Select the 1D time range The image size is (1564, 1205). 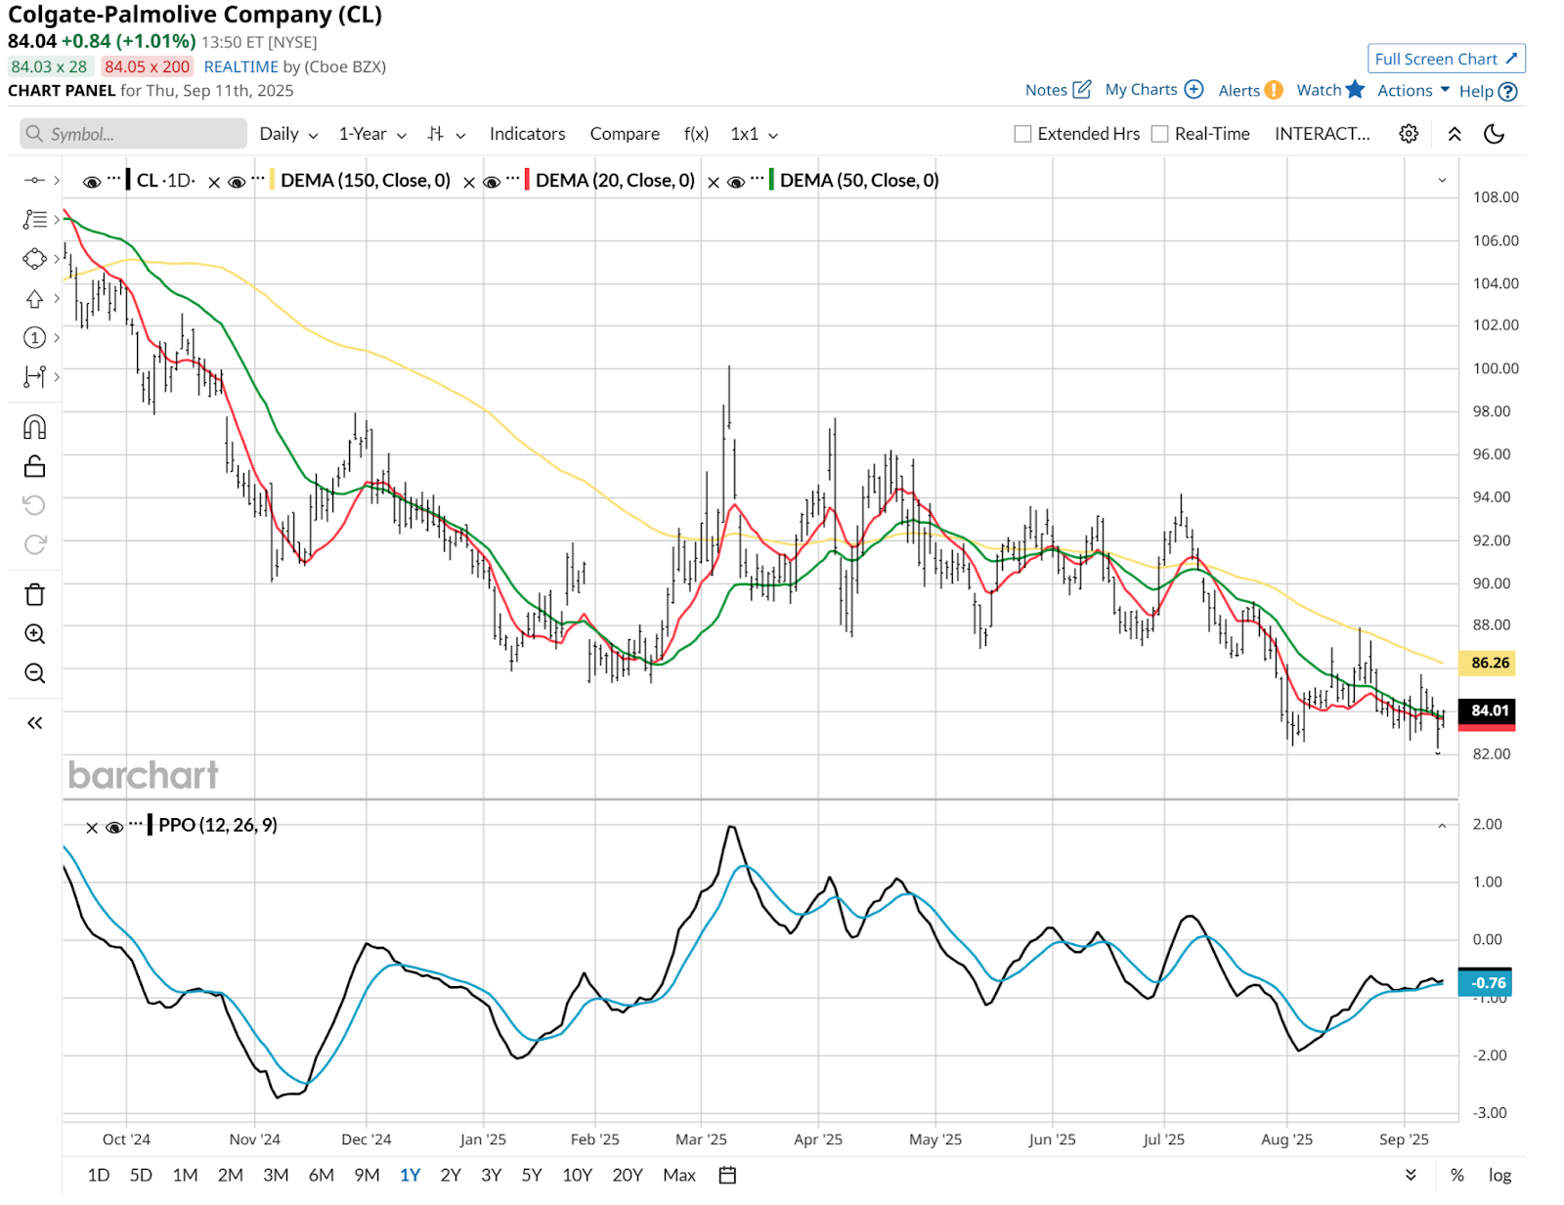click(98, 1175)
